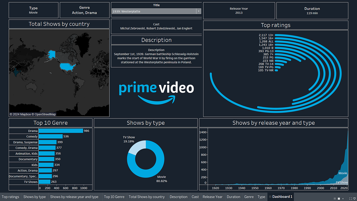Viewport: 357px width, 201px height.
Task: Switch to the Release Year tab
Action: [x=212, y=197]
